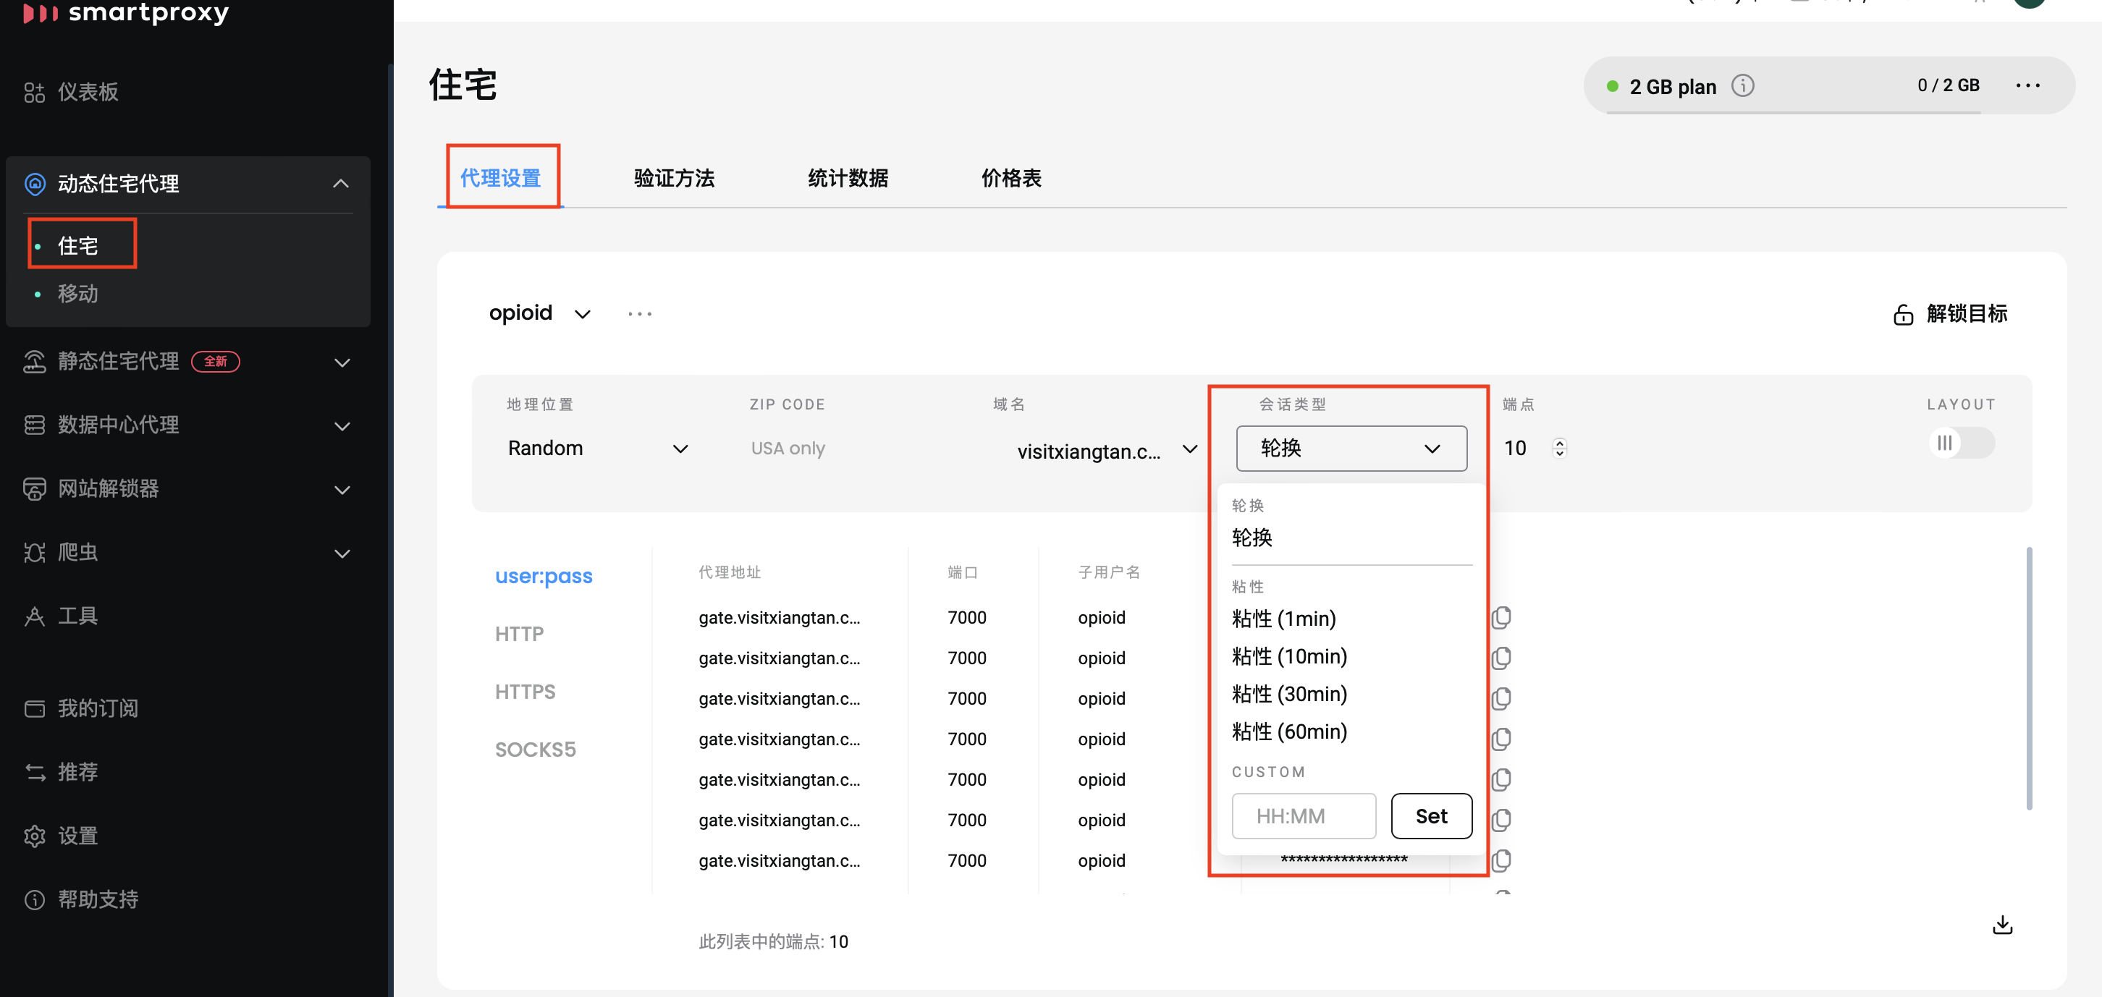The width and height of the screenshot is (2102, 997).
Task: Copy the second endpoint row
Action: coord(1501,658)
